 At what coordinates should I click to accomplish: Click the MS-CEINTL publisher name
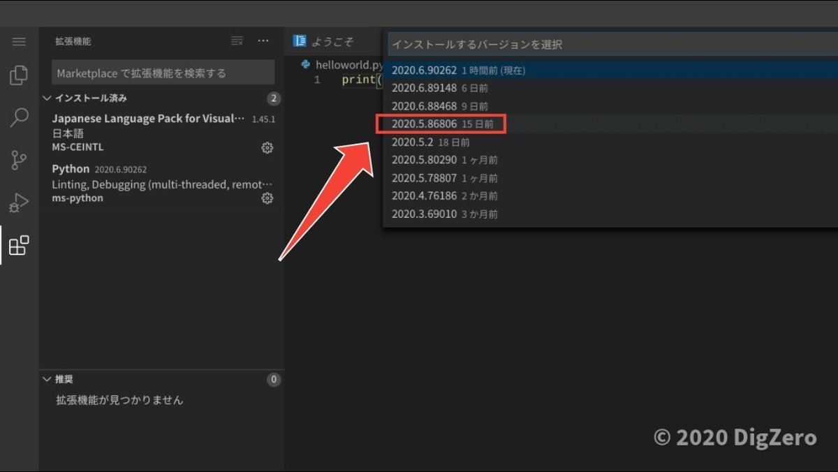[78, 148]
